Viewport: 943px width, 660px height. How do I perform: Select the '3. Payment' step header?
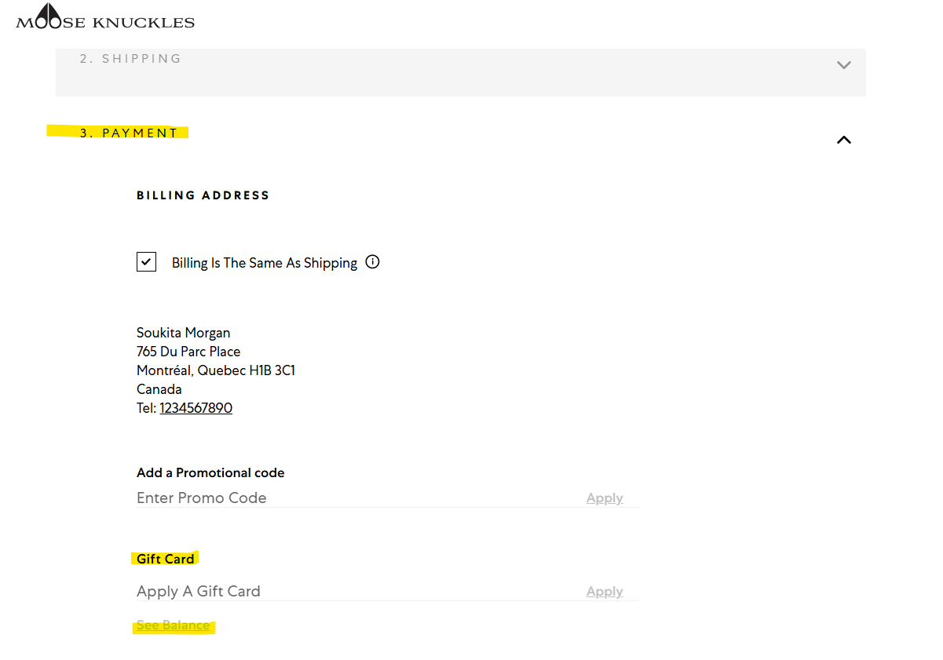pos(130,133)
